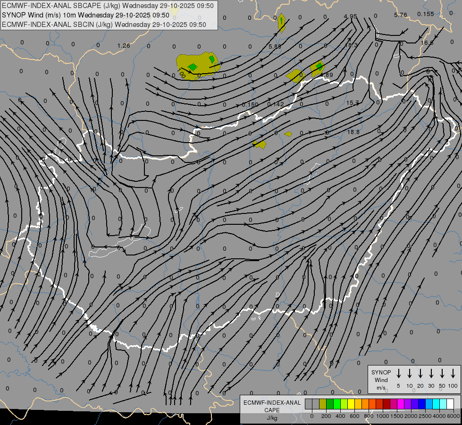Viewport: 462px width, 425px height.
Task: Click the 'CAPE' word in color legend
Action: (272, 410)
